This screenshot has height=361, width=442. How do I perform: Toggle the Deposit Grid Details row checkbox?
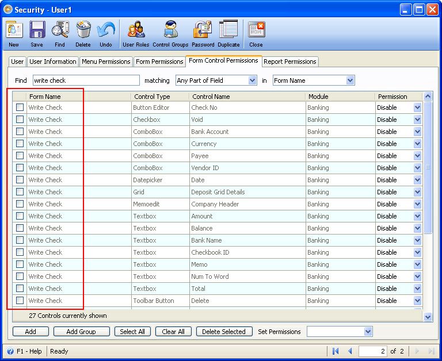tap(20, 192)
